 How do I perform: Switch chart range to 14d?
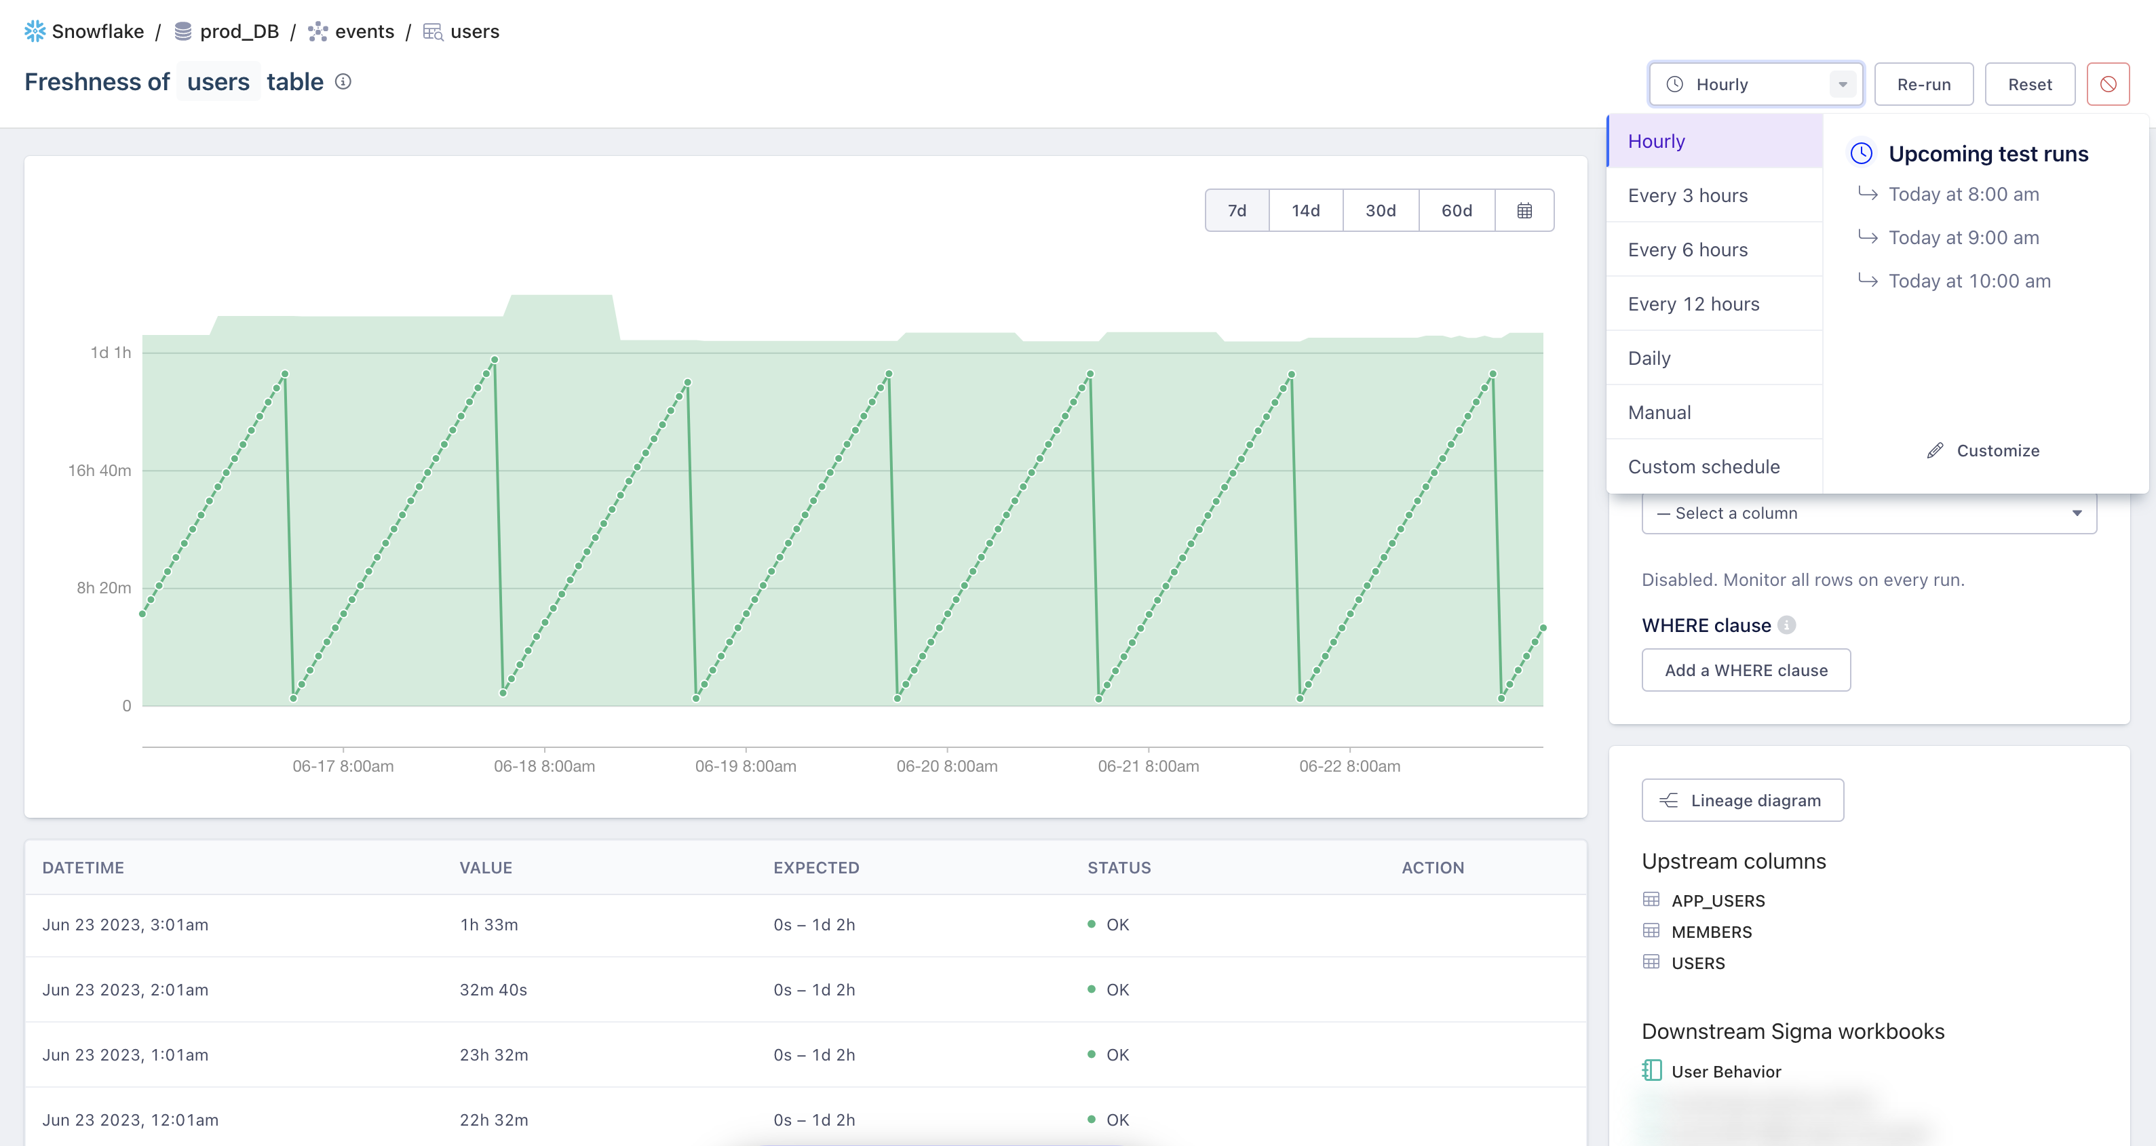tap(1305, 210)
